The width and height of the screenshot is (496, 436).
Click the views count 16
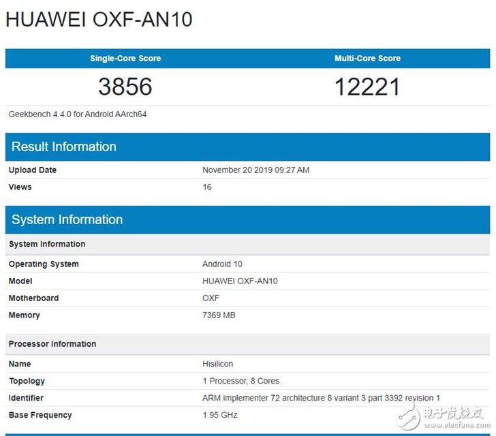(207, 187)
